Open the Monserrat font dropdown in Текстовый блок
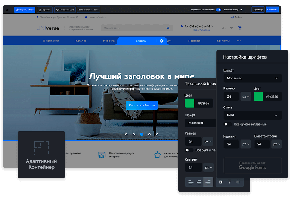The image size is (291, 205). click(201, 123)
